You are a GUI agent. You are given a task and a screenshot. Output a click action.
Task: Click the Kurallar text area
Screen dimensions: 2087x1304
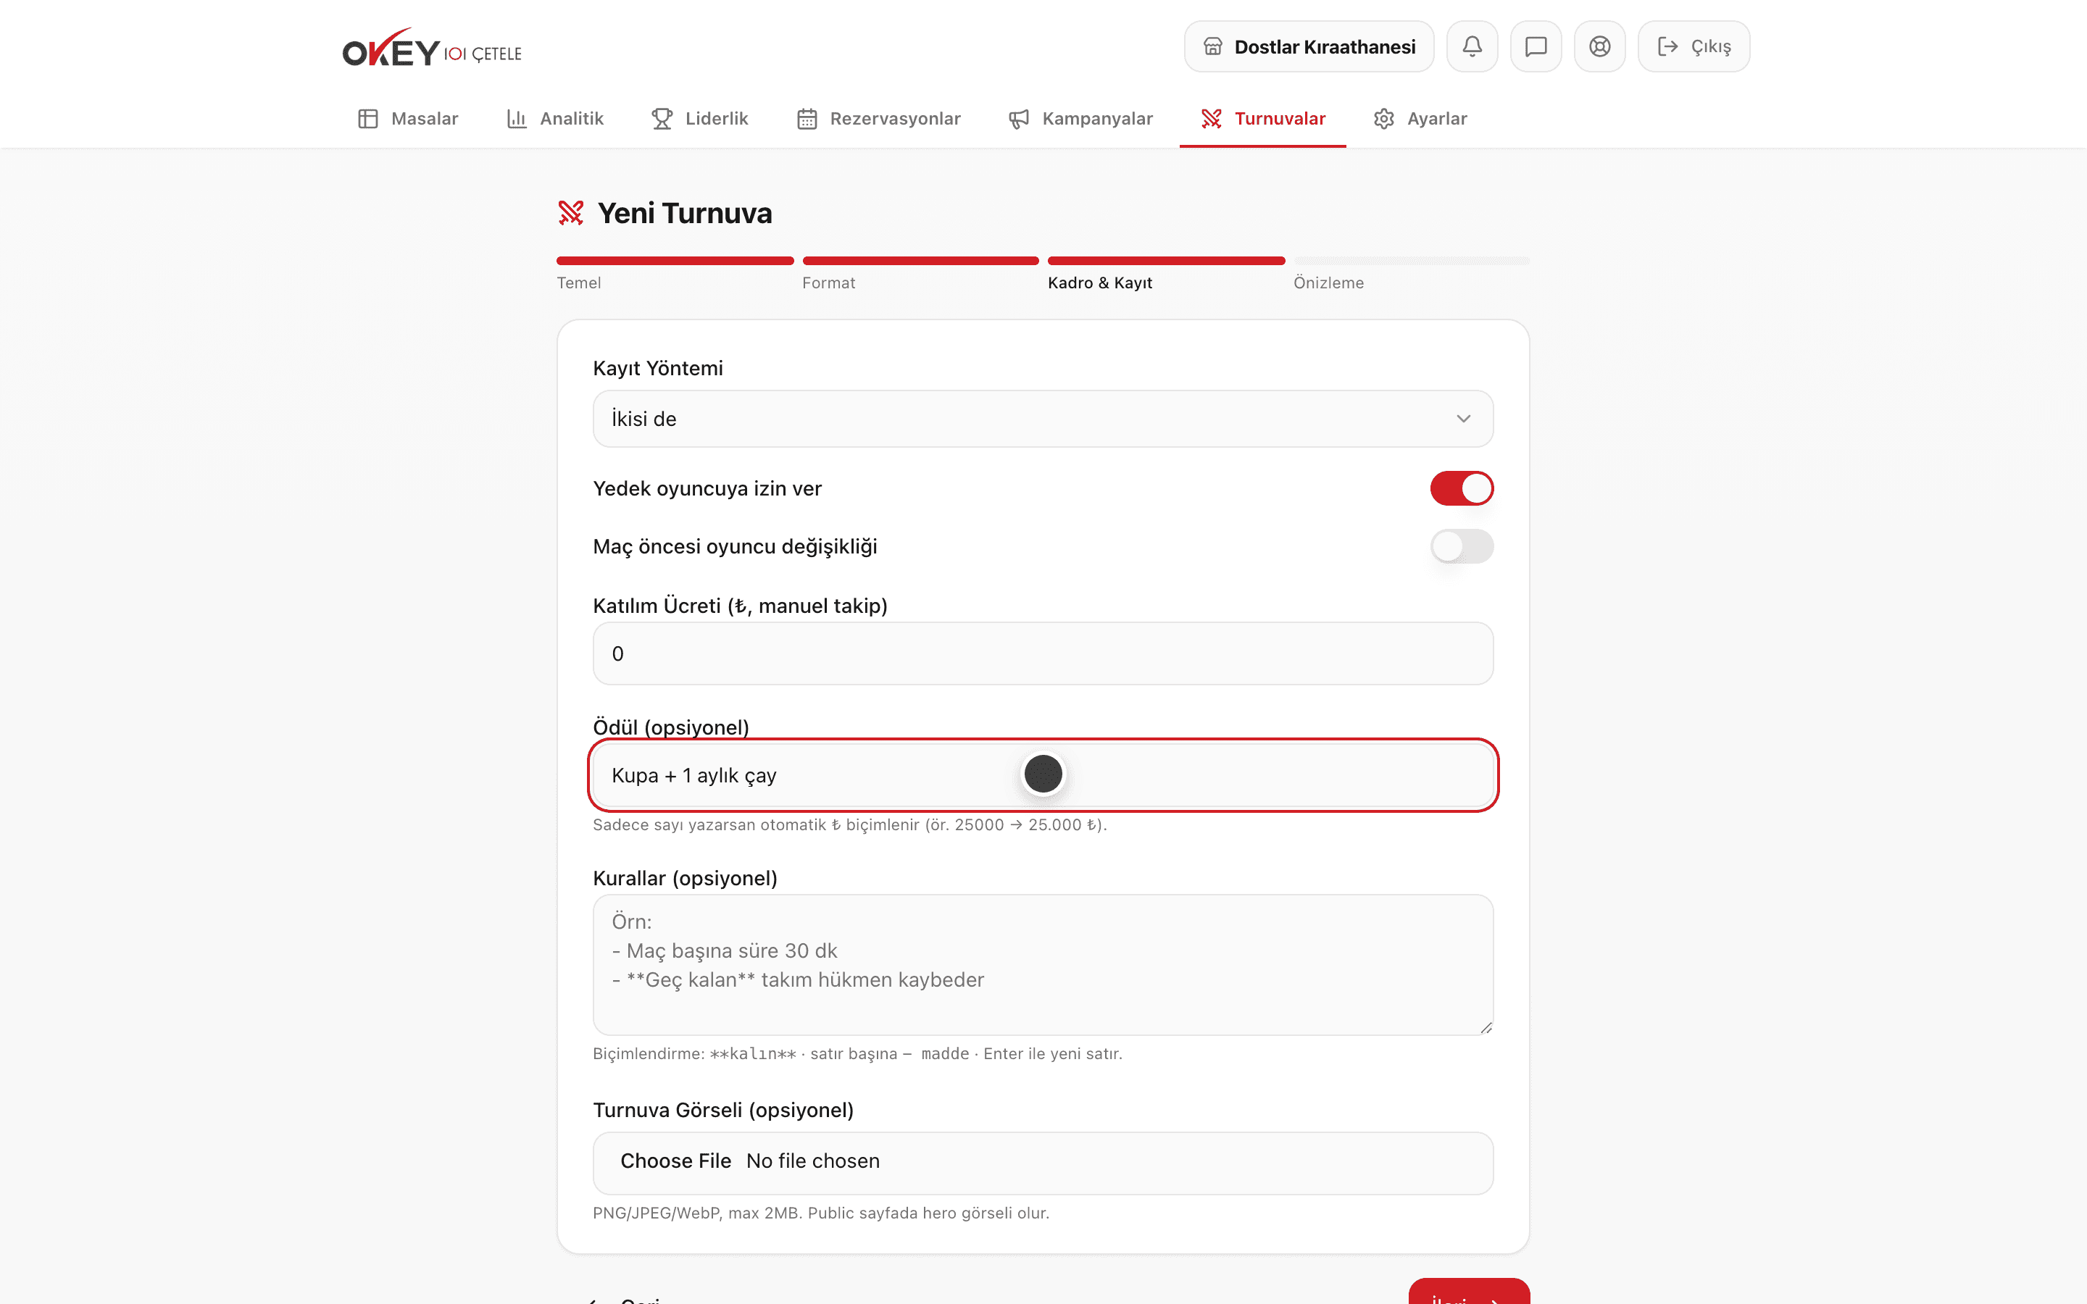1043,965
